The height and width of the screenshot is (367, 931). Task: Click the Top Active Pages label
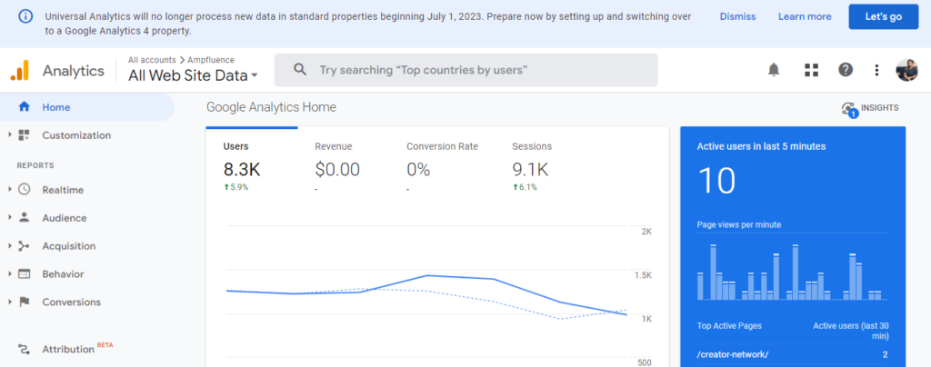(x=729, y=325)
